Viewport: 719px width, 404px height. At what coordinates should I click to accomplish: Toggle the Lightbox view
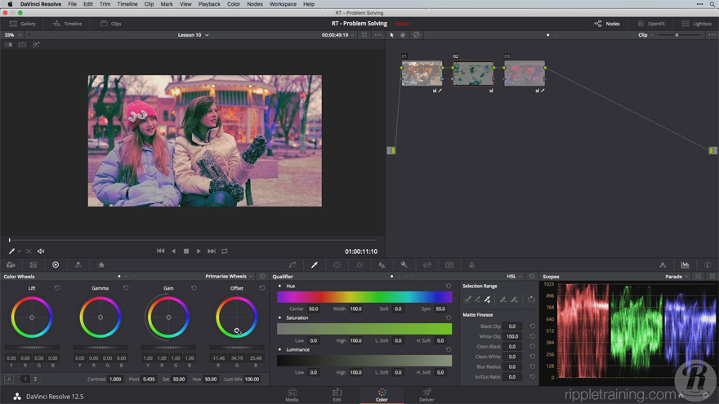click(x=696, y=24)
